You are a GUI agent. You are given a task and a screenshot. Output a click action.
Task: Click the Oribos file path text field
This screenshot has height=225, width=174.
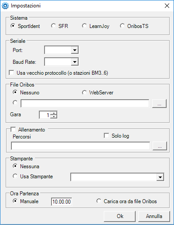click(x=85, y=104)
